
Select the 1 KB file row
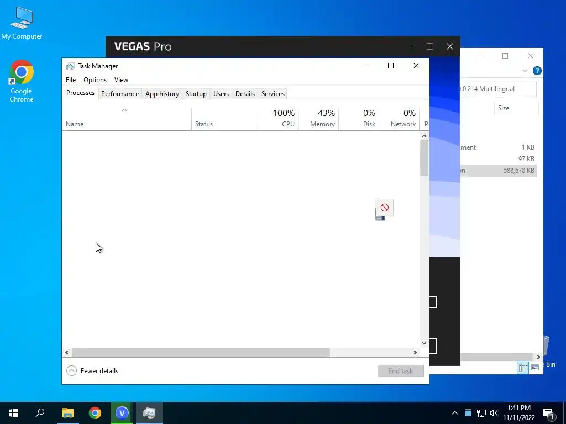(x=499, y=147)
